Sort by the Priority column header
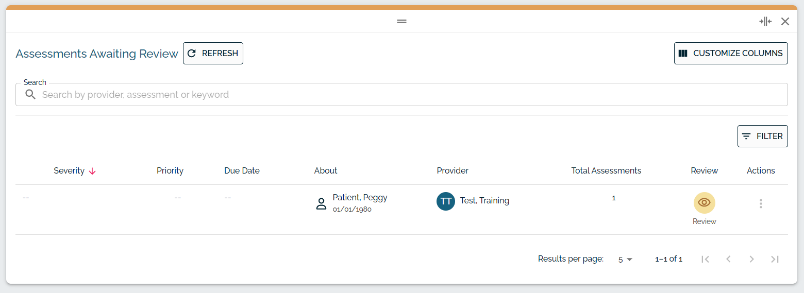804x293 pixels. 170,171
